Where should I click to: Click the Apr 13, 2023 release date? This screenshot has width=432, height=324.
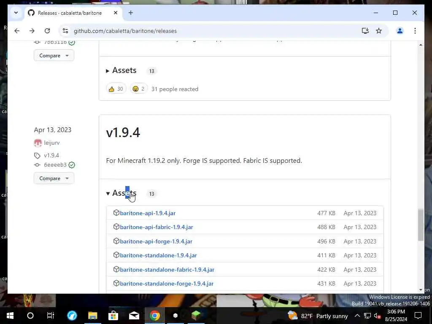[x=53, y=130]
